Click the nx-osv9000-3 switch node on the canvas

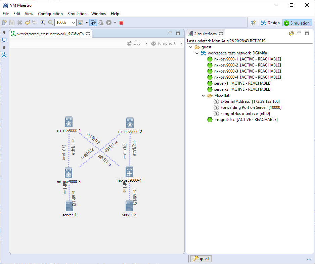pyautogui.click(x=69, y=173)
